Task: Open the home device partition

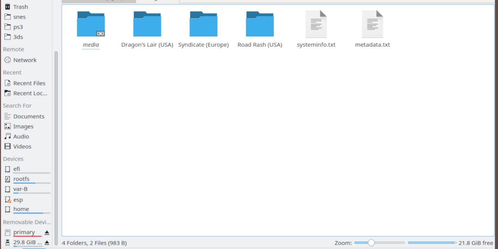Action: (x=21, y=209)
